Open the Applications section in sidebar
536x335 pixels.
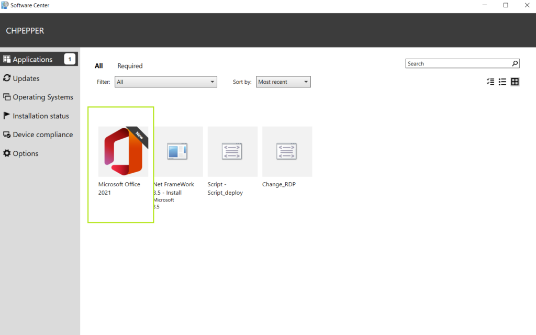(39, 59)
